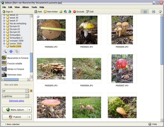Viewport: 164px width, 127px height.
Task: Open the Winter in Finland album
Action: tap(13, 69)
